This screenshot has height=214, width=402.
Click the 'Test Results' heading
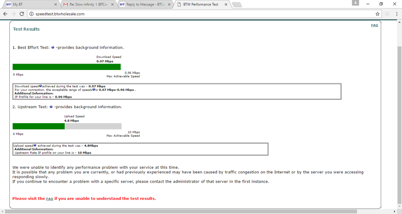point(26,29)
